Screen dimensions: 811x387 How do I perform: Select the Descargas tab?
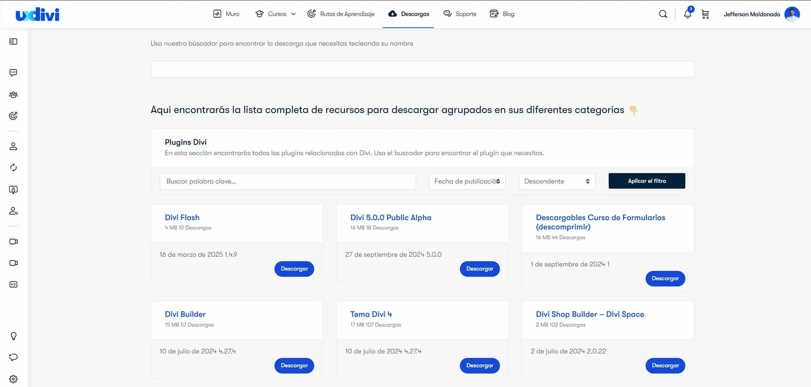[x=409, y=14]
